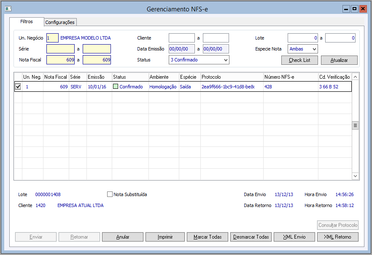Click the grid scrollbar up arrow
The image size is (372, 255).
tap(355, 77)
